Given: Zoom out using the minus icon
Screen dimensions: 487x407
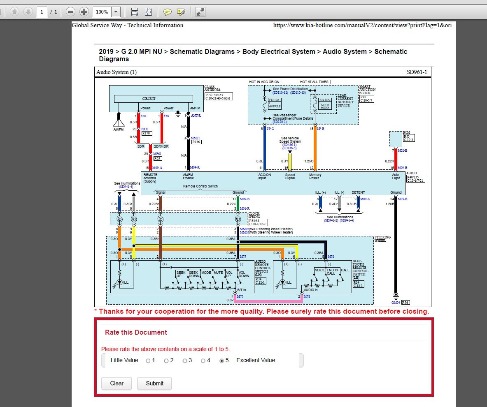Looking at the screenshot, I should pyautogui.click(x=70, y=12).
